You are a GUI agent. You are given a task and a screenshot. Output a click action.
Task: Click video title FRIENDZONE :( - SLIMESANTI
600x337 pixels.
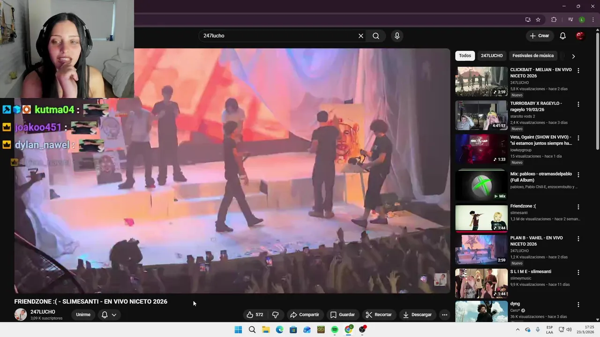click(90, 301)
